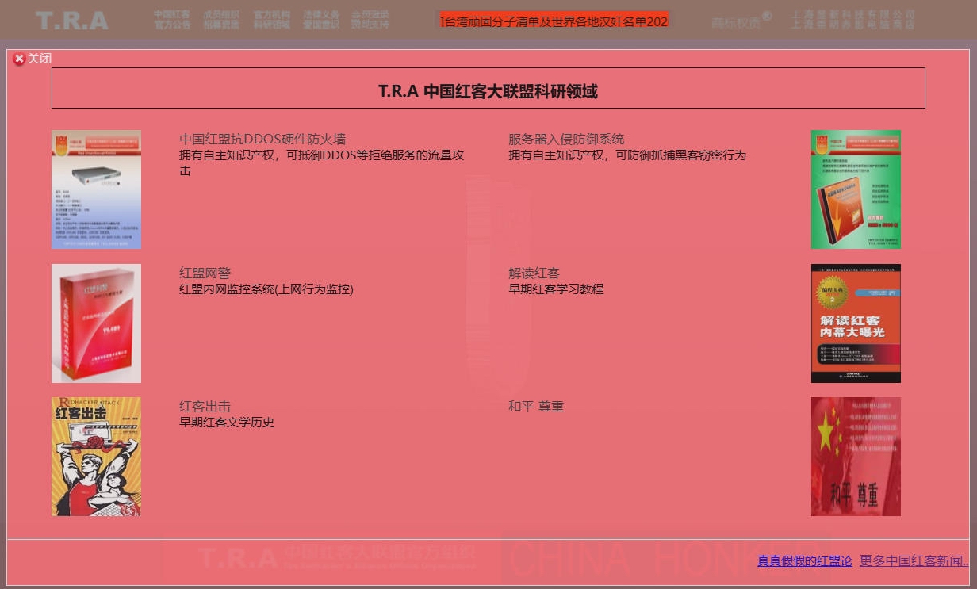Select the 官方机构 科研领域 menu item
The height and width of the screenshot is (589, 977).
tap(271, 20)
